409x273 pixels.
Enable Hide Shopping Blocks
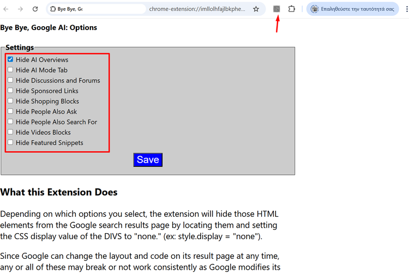coord(10,101)
